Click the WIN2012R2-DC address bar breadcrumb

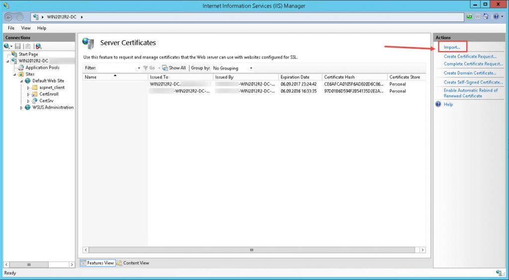pos(62,17)
